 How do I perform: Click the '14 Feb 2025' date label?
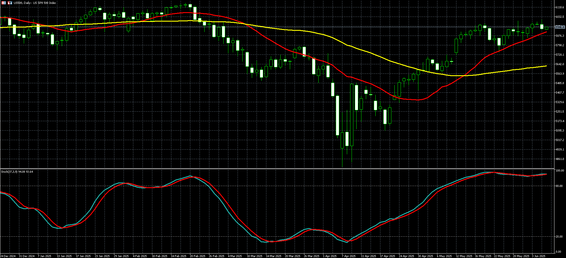178,256
